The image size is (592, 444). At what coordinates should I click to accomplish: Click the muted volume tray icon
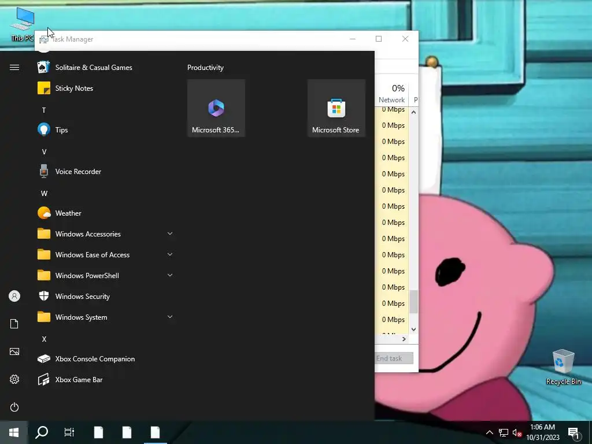pos(517,432)
